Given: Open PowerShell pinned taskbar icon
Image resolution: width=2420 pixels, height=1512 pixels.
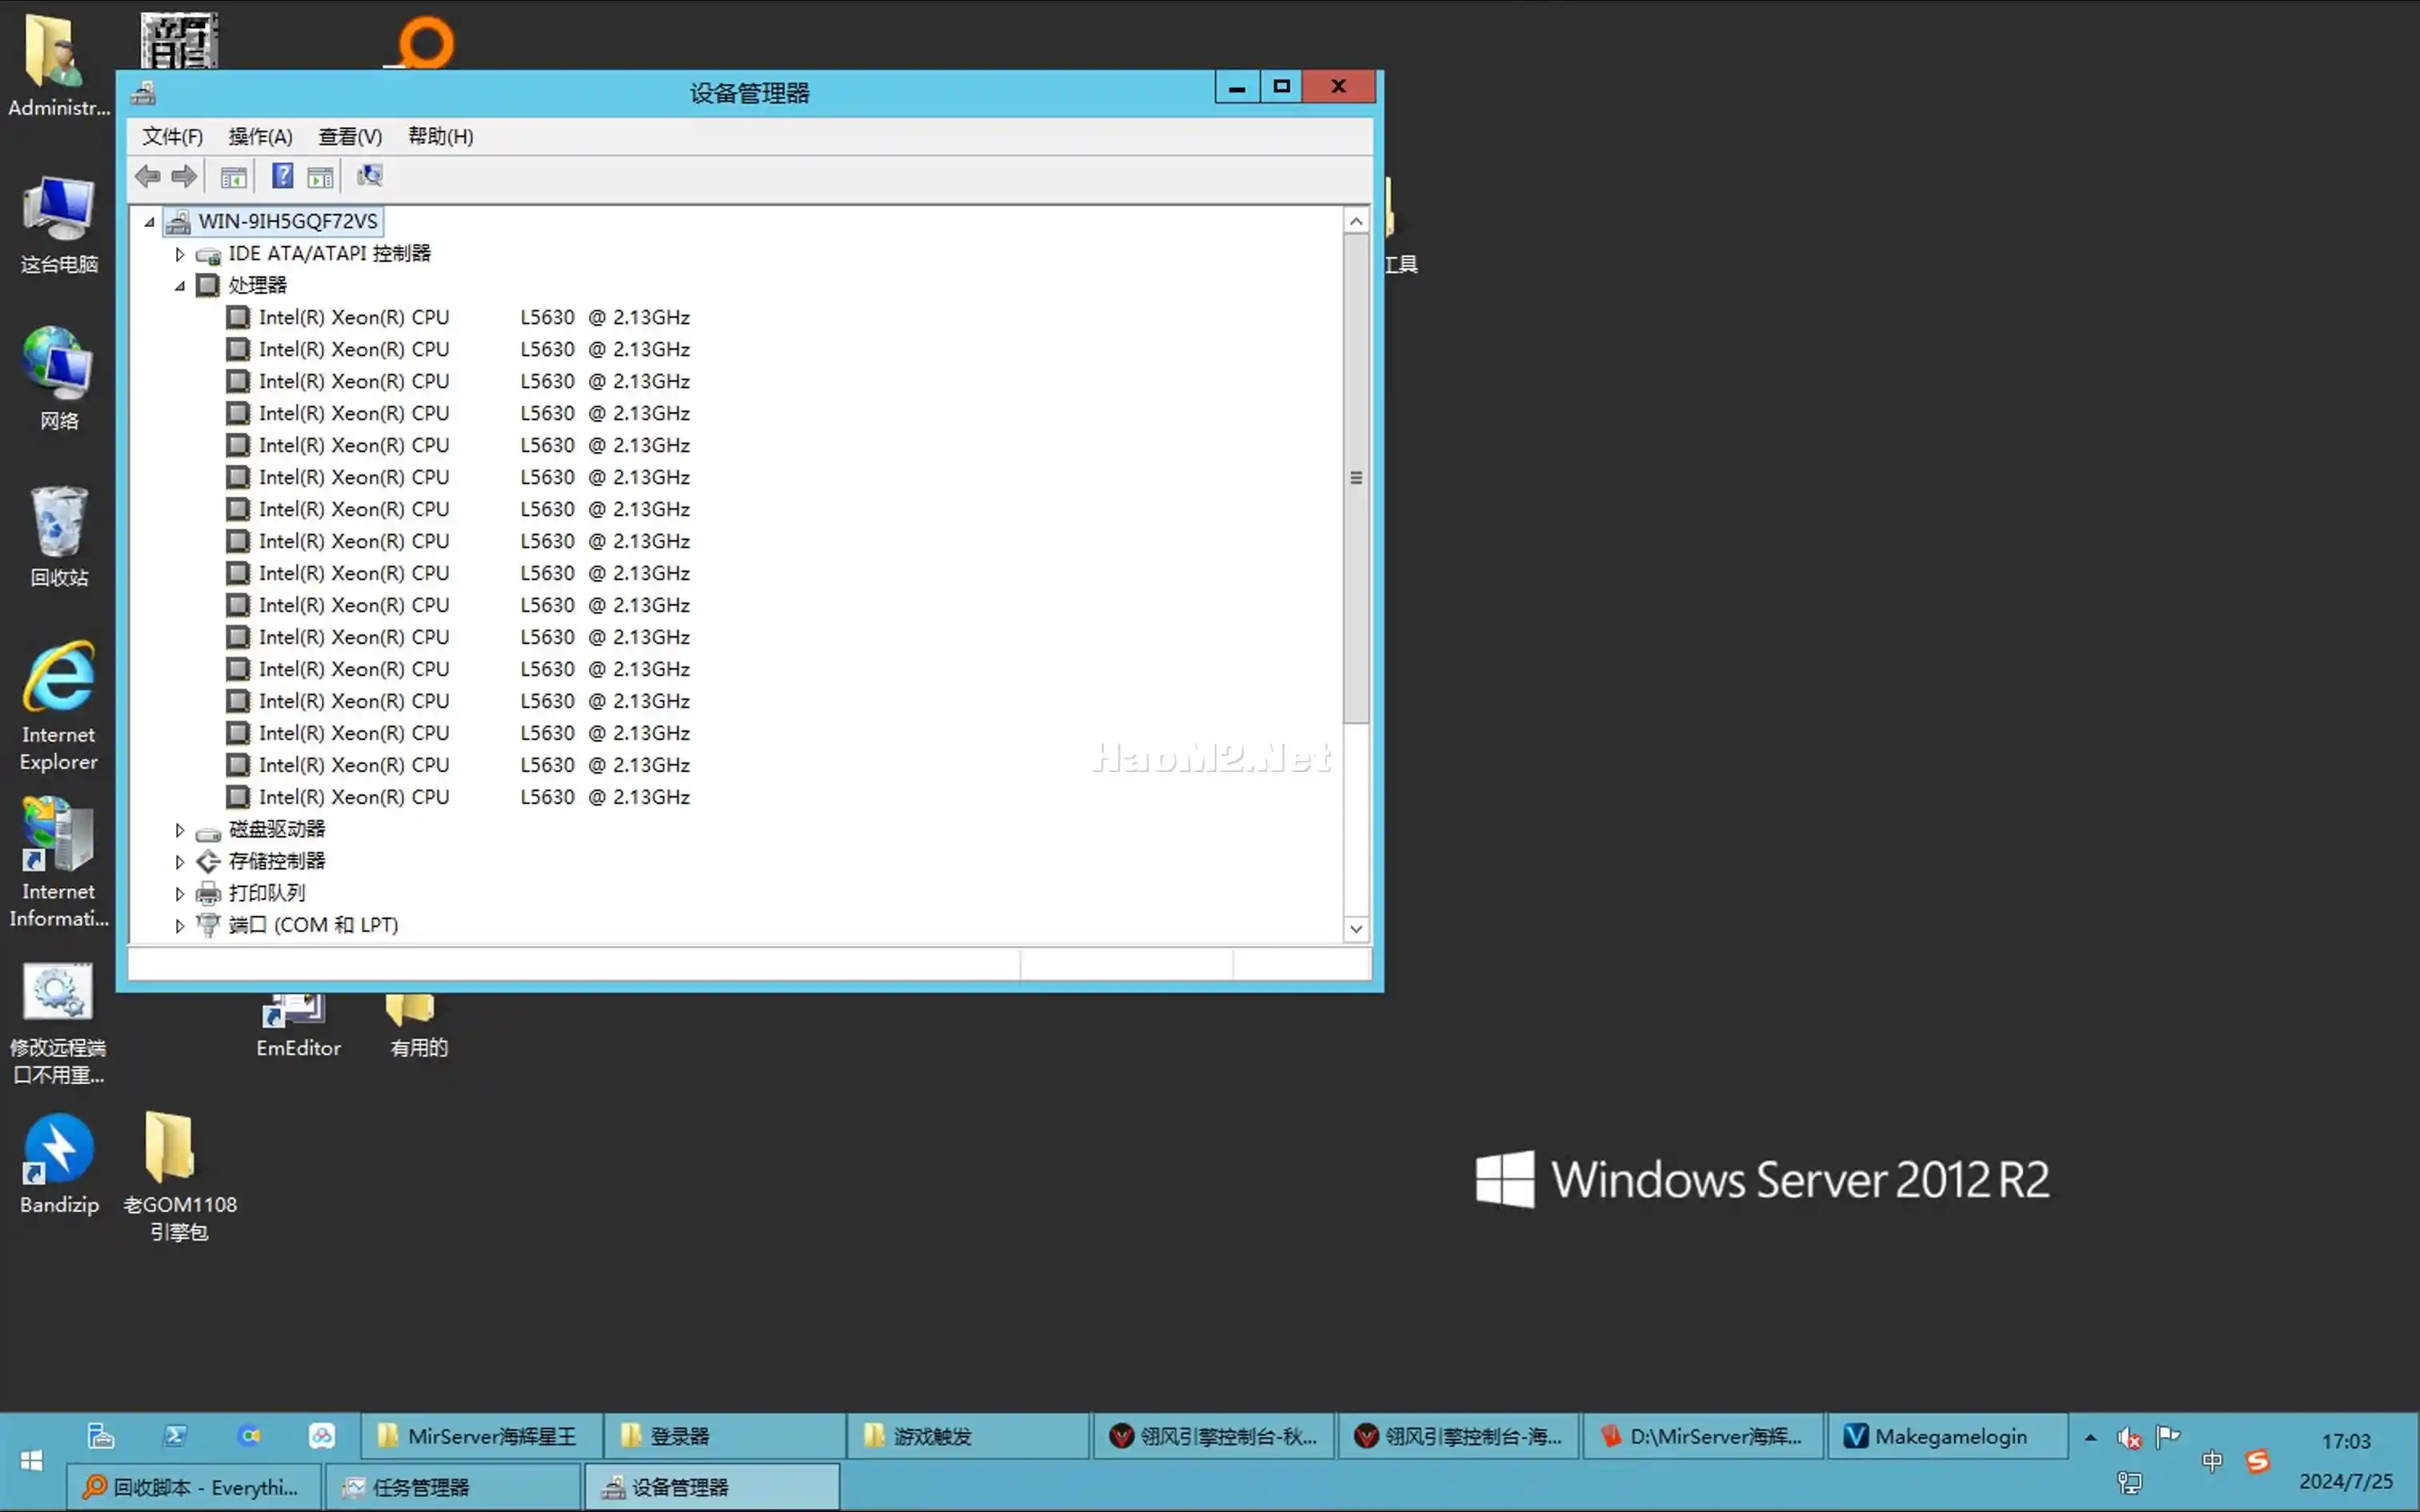Looking at the screenshot, I should coord(175,1436).
